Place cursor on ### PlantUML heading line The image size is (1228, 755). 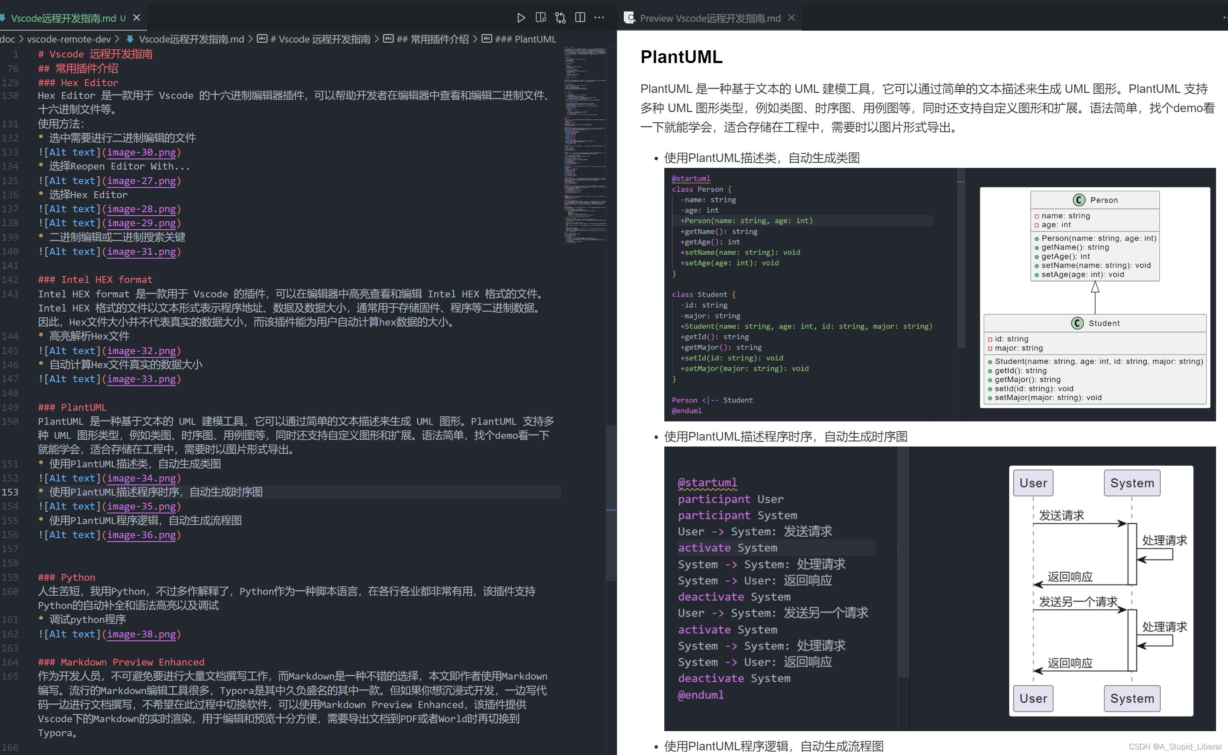point(72,407)
